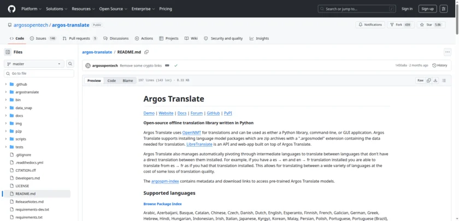This screenshot has height=221, width=459.
Task: Switch to the Wiki tab
Action: tap(191, 38)
